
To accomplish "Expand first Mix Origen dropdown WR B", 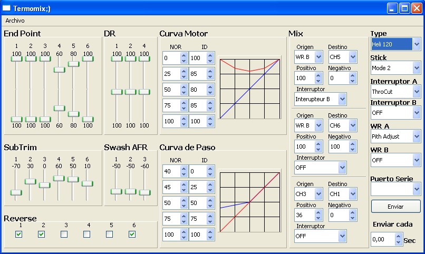I will click(x=319, y=57).
